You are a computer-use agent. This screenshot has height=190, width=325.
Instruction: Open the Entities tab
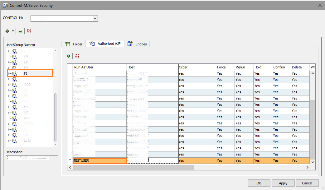point(138,44)
